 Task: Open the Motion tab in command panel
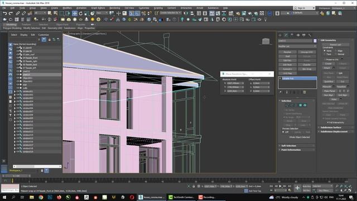[x=298, y=35]
